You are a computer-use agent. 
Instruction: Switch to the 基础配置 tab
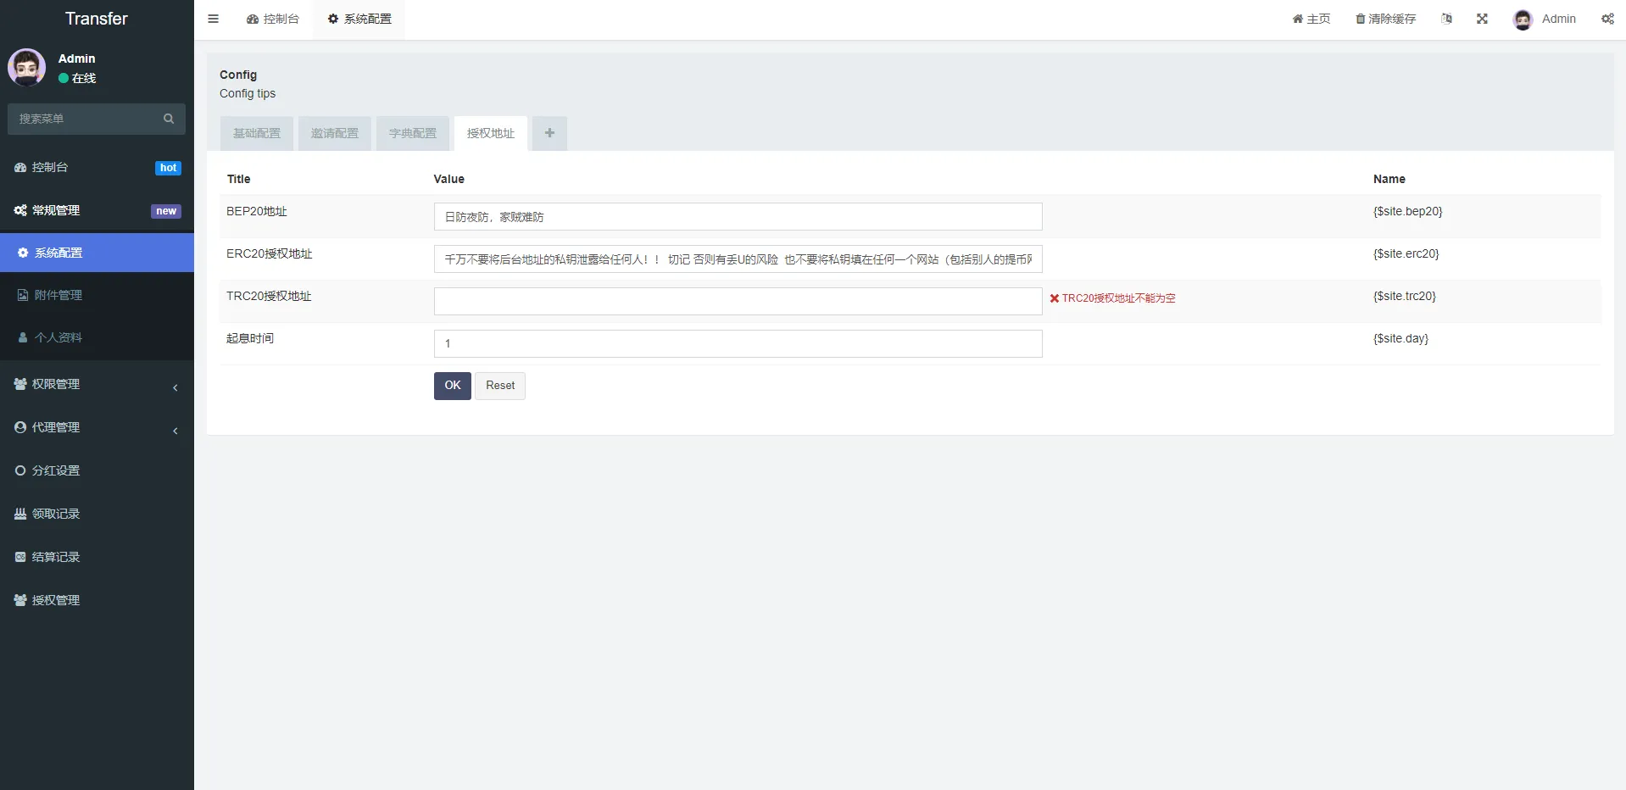click(x=256, y=133)
